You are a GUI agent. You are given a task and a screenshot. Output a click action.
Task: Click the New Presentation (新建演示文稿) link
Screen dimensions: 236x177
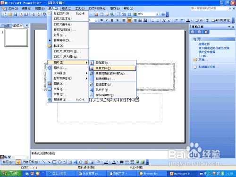point(208,67)
